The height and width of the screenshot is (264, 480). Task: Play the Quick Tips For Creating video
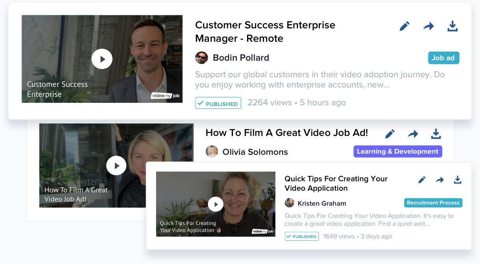[216, 204]
